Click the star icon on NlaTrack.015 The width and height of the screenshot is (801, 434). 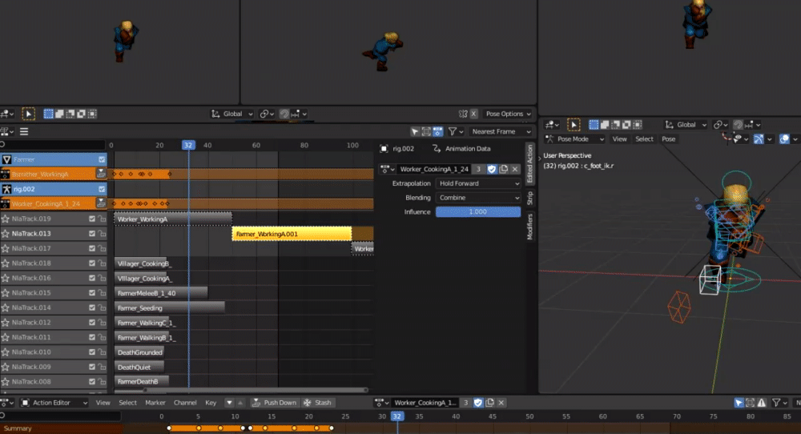[x=6, y=293]
